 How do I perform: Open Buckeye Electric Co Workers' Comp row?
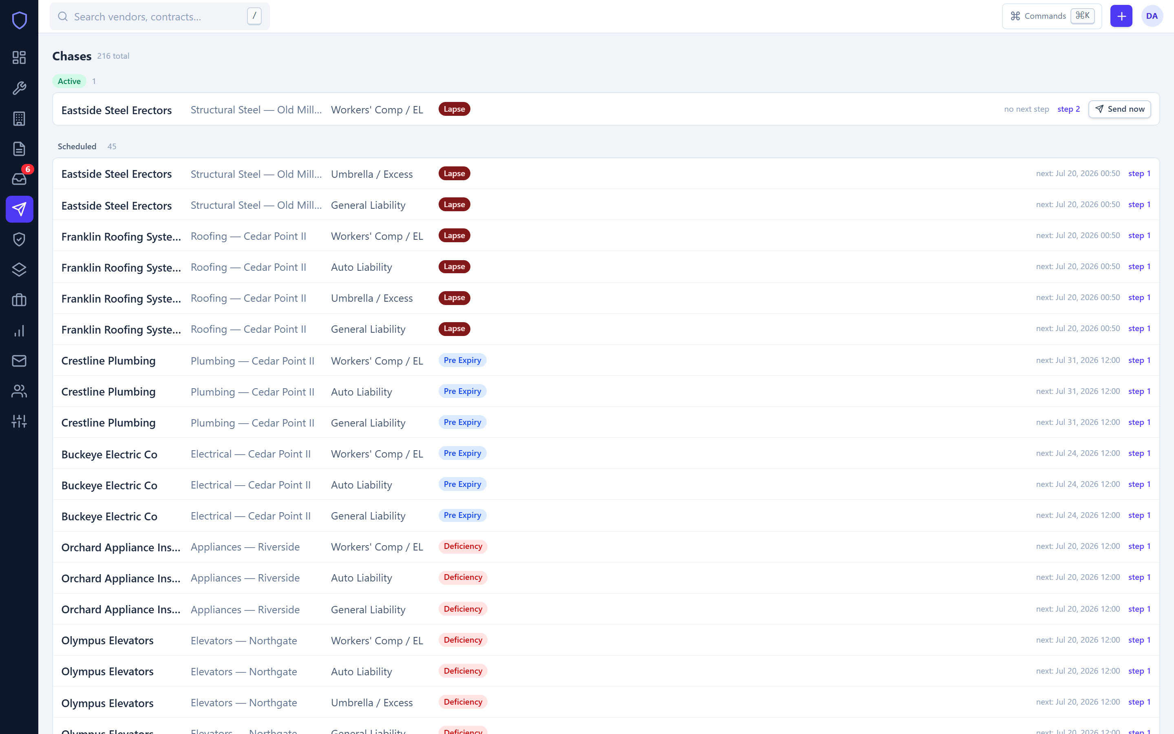click(606, 453)
